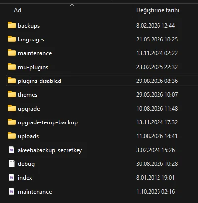Screen dimensions: 198x203
Task: Click the date 8.02.2026 12:44
Action: pos(156,25)
